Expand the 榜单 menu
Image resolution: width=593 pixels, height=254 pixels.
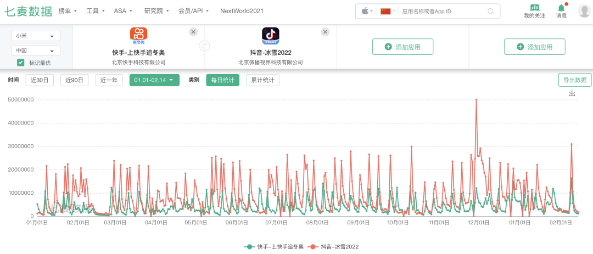point(68,12)
